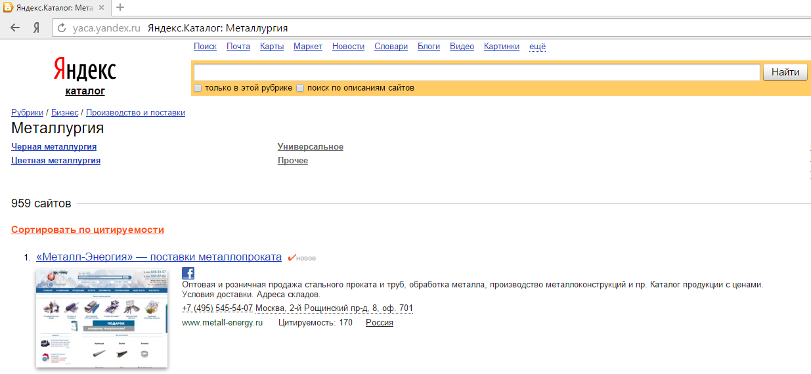The image size is (811, 374).
Task: Click the Yandex catalog search input field
Action: click(x=476, y=72)
